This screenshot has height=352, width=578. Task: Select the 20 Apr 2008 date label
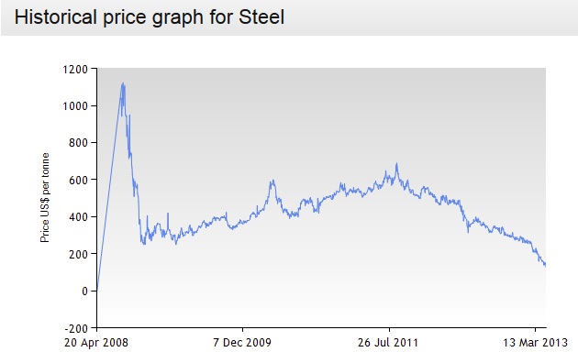(96, 343)
